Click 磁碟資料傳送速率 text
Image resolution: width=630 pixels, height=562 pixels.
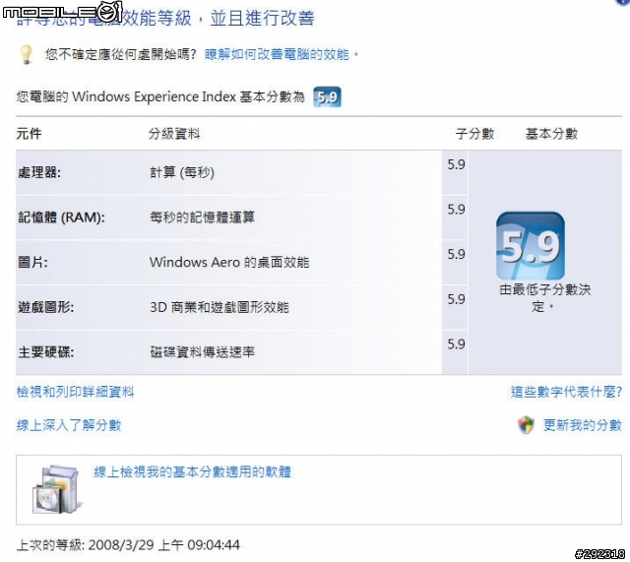tap(202, 352)
